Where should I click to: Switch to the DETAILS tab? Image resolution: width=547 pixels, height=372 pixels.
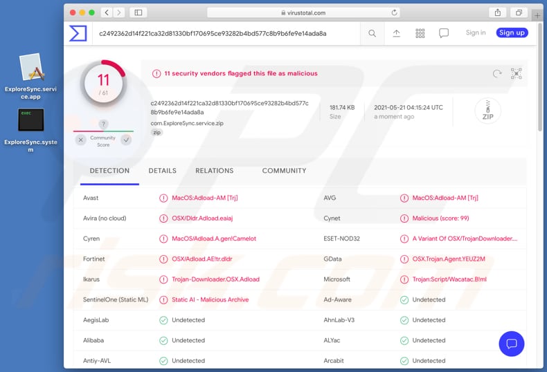pos(162,171)
